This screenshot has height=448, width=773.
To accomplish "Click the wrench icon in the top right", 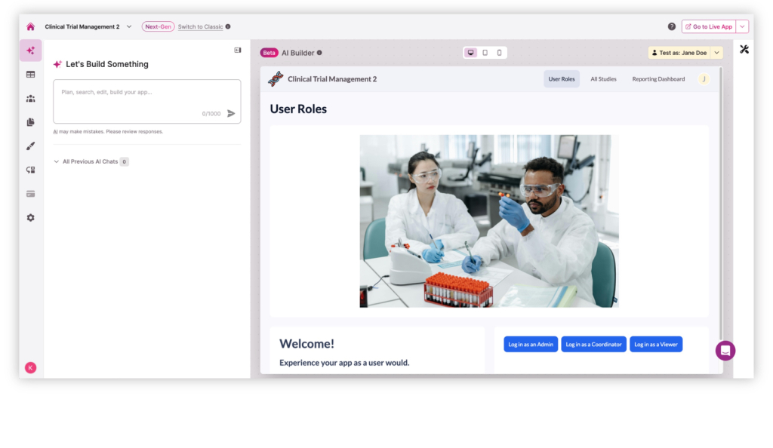I will coord(744,48).
